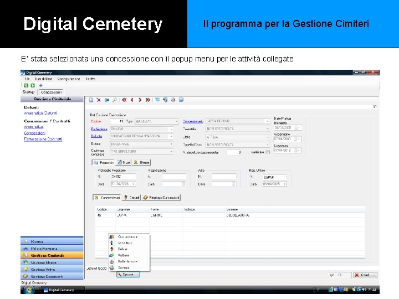Click the Voltura blue arrows icon
The height and width of the screenshot is (299, 399).
(x=111, y=255)
